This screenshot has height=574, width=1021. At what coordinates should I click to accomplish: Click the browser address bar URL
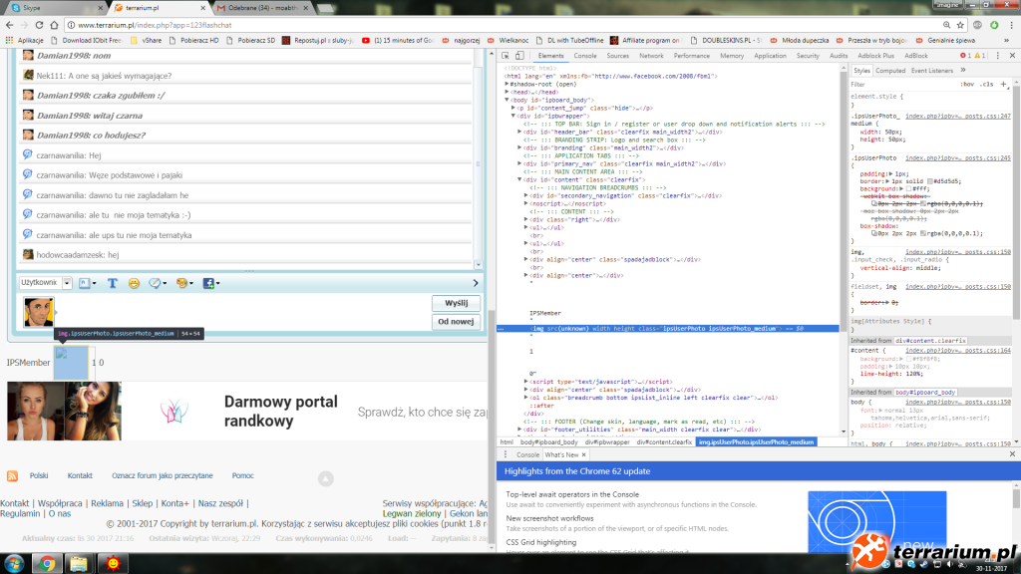[155, 25]
